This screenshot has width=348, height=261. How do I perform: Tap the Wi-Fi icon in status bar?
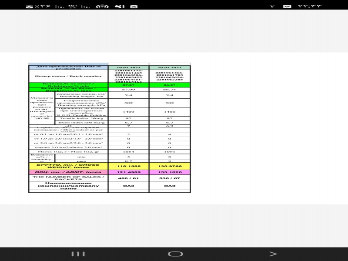[102, 7]
